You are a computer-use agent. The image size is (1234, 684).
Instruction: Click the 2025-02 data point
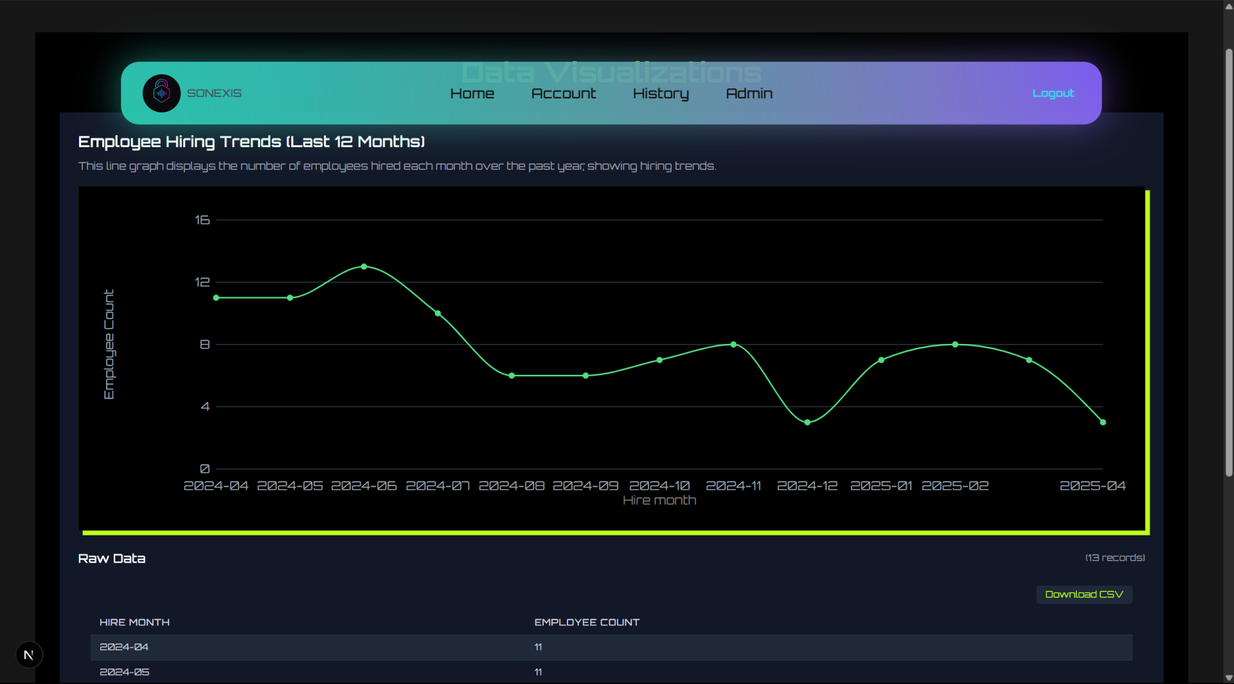[x=955, y=345]
